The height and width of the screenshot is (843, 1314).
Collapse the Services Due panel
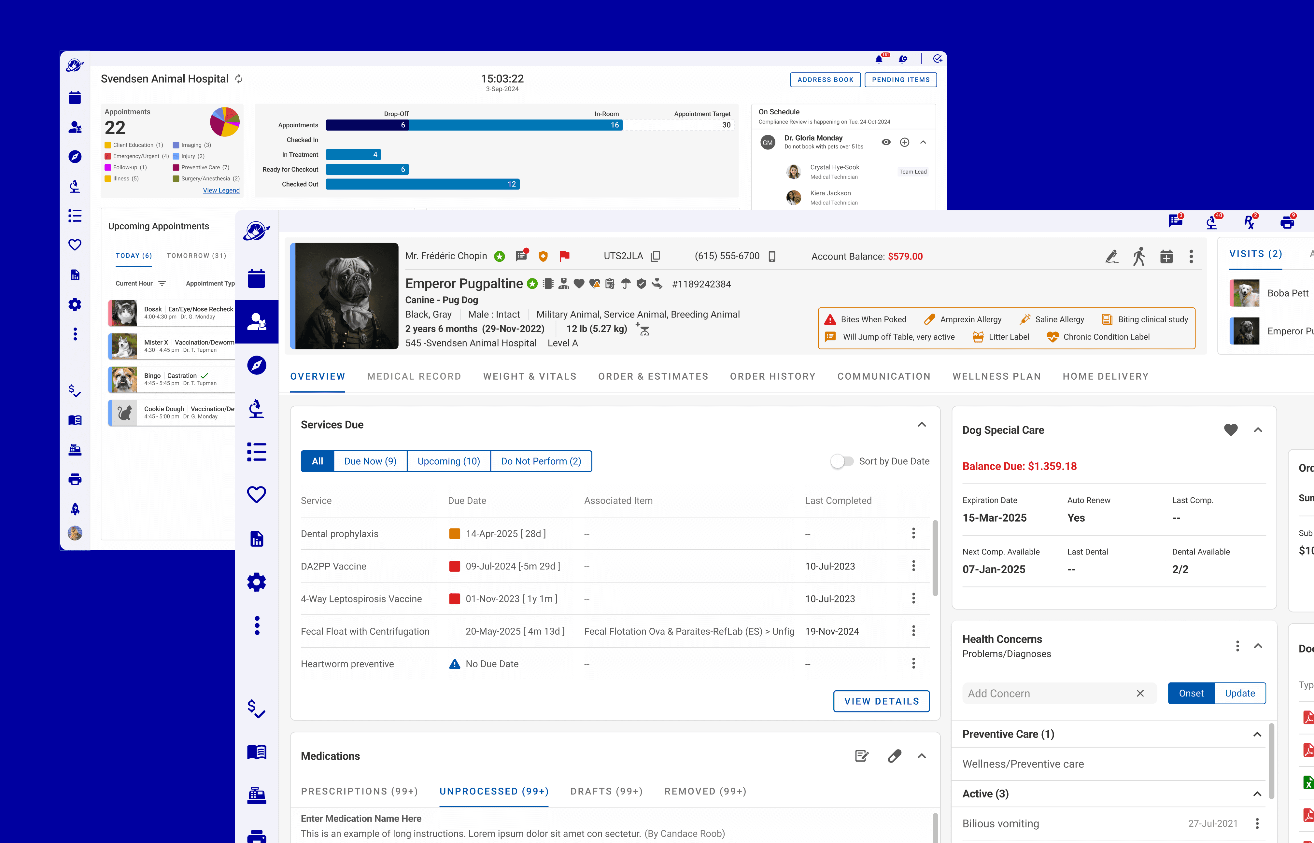[922, 425]
